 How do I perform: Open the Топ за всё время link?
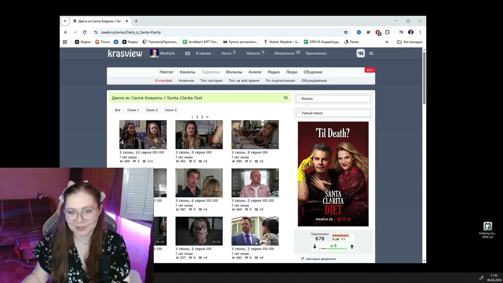point(244,81)
